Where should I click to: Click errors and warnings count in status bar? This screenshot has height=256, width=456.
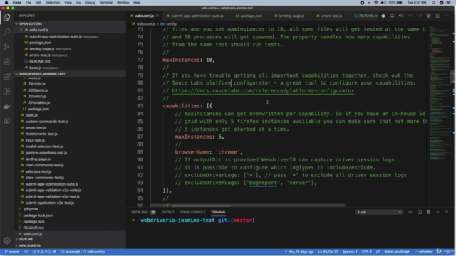[44, 252]
